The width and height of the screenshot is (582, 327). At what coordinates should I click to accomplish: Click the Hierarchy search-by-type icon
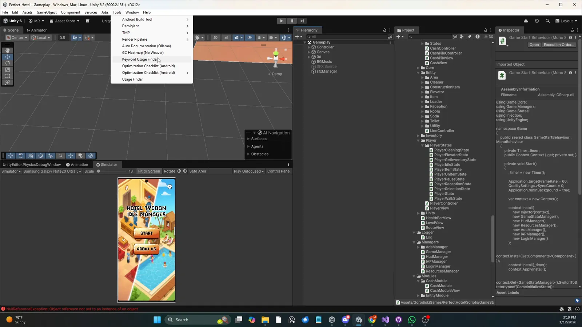coord(390,37)
